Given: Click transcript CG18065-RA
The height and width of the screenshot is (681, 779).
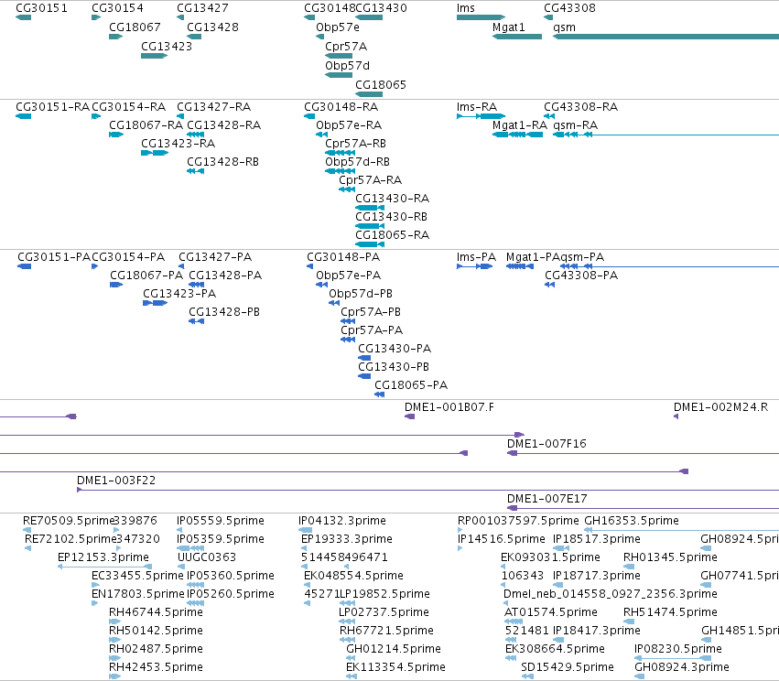Looking at the screenshot, I should tap(370, 245).
